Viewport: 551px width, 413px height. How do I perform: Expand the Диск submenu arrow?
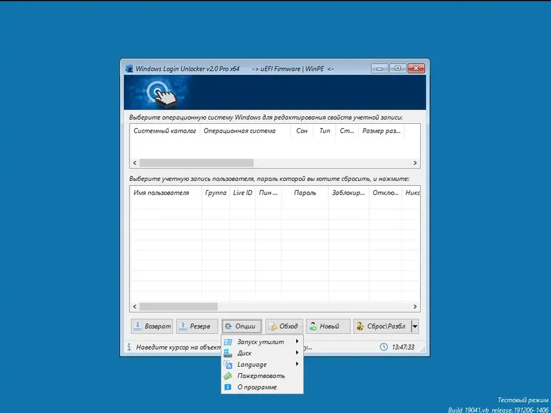point(298,352)
